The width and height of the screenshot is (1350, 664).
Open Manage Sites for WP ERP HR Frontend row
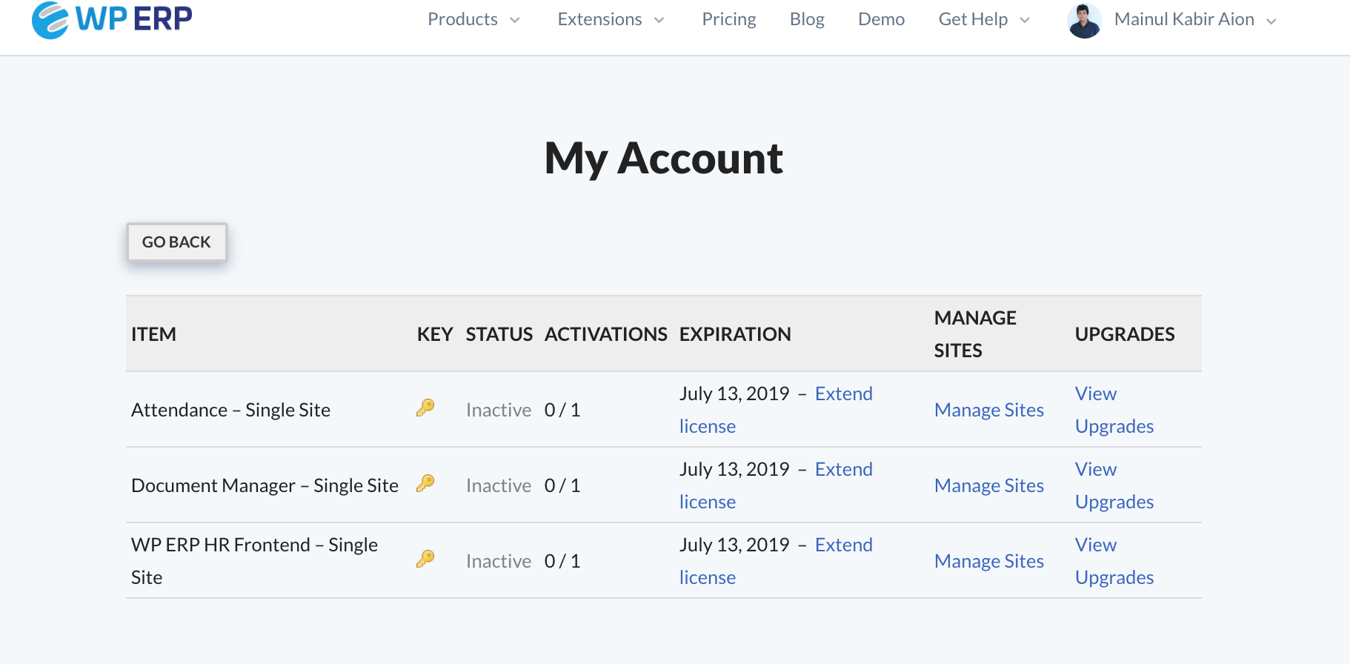tap(989, 561)
